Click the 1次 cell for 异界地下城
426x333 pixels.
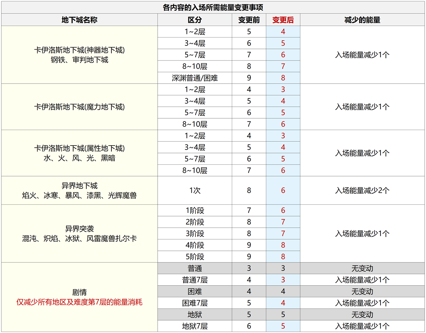[x=195, y=190]
